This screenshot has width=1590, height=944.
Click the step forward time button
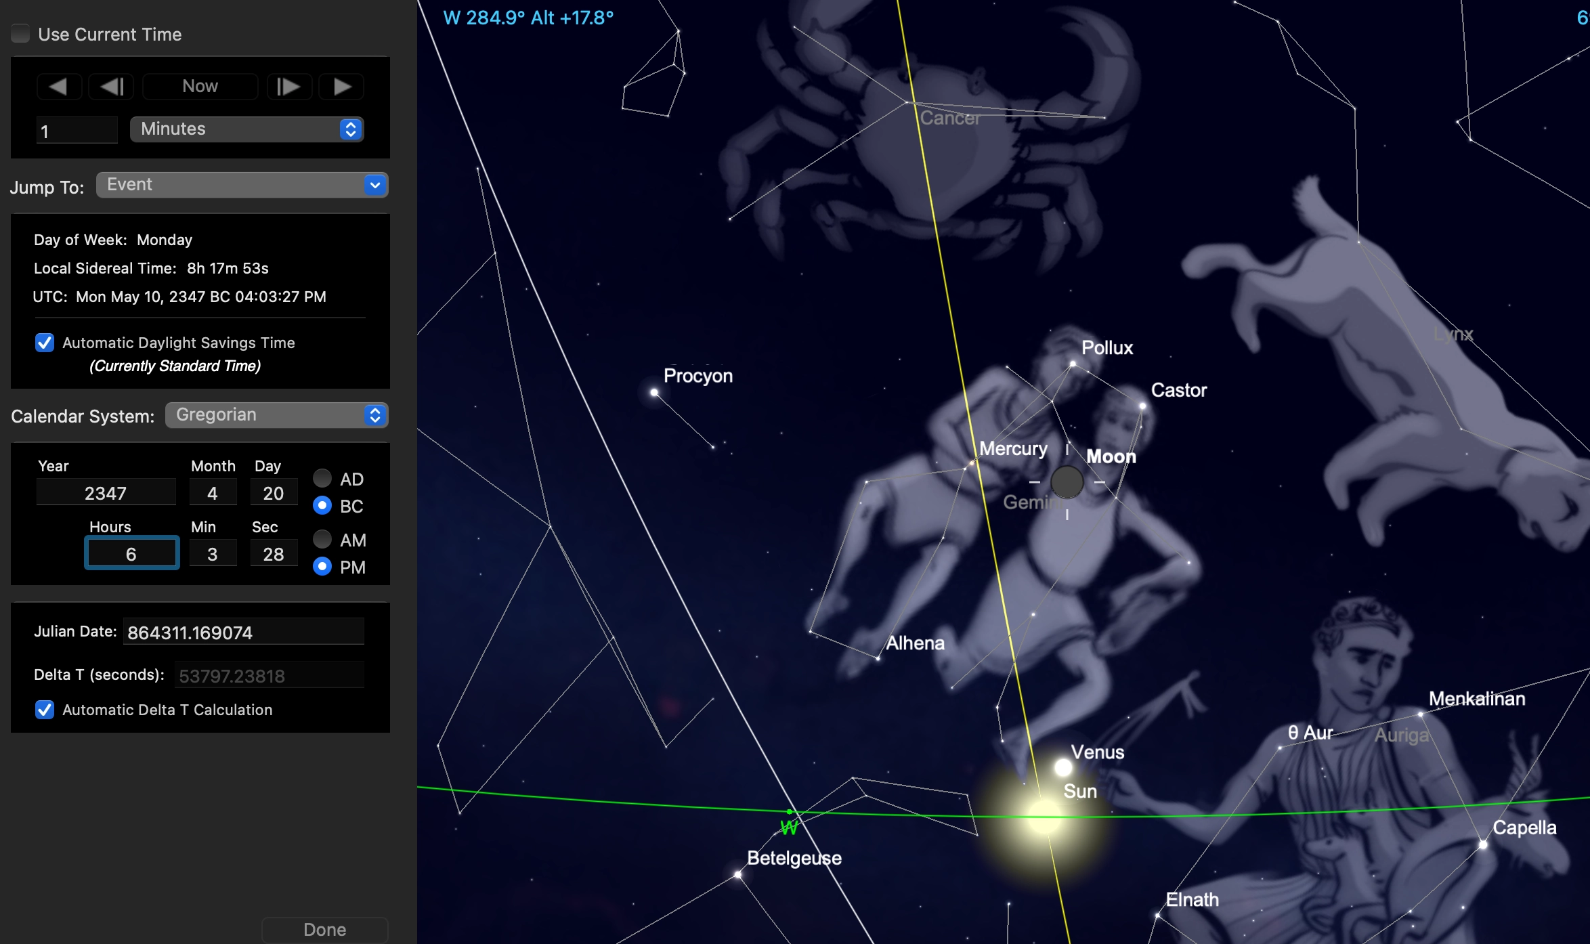[288, 87]
